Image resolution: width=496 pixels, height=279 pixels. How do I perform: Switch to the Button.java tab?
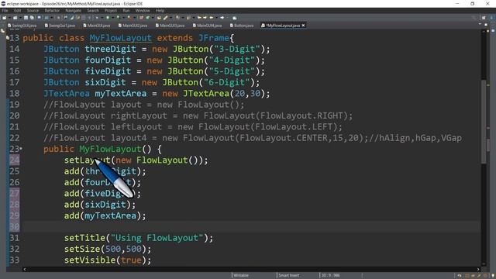coord(242,26)
